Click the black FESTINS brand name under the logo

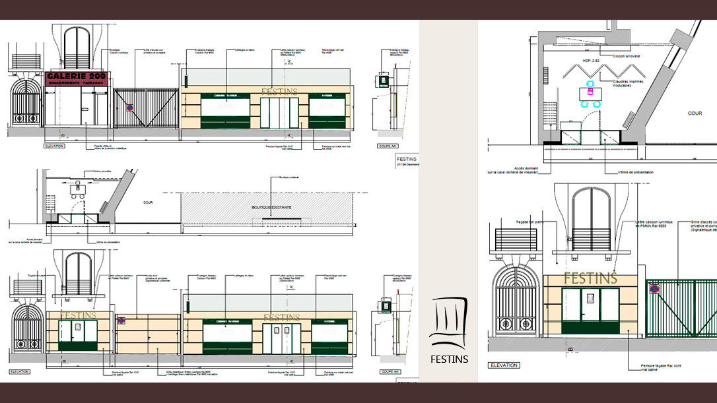(x=449, y=359)
